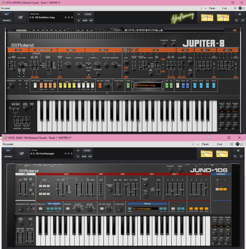Adjust the JUPITER-8 HPF cutoff freq slider
The height and width of the screenshot is (249, 246).
pyautogui.click(x=134, y=65)
